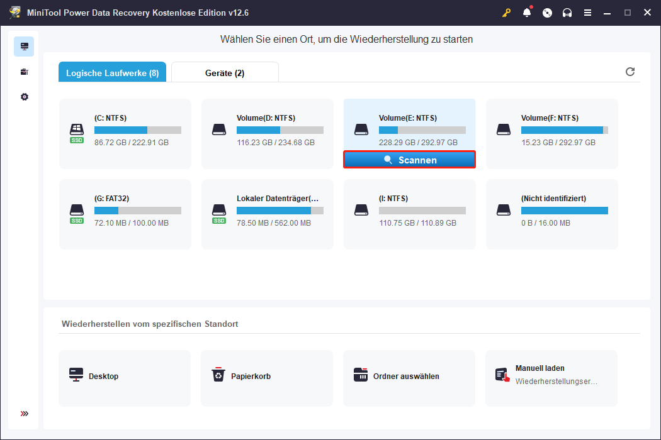Screen dimensions: 661x440
Task: Click the key icon to register license
Action: (506, 13)
